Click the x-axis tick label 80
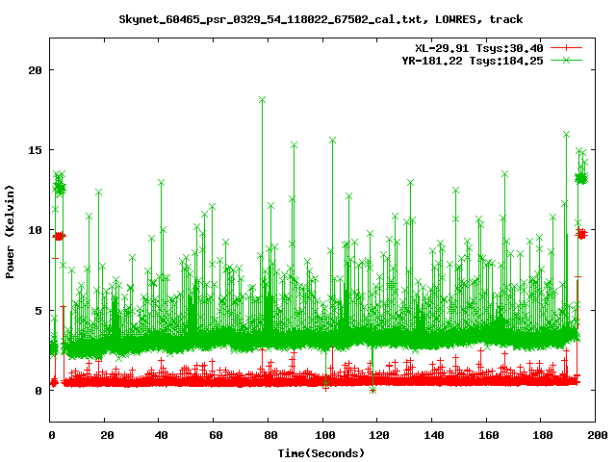The width and height of the screenshot is (616, 462). click(x=270, y=435)
